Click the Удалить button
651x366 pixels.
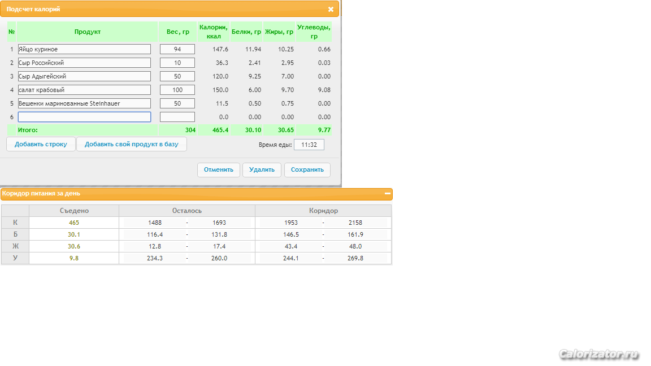(x=262, y=169)
